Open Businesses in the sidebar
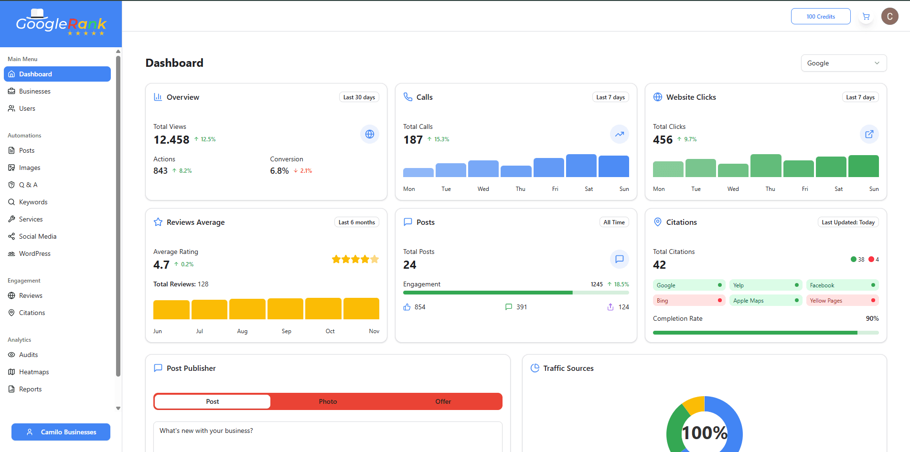The width and height of the screenshot is (910, 452). coord(57,91)
